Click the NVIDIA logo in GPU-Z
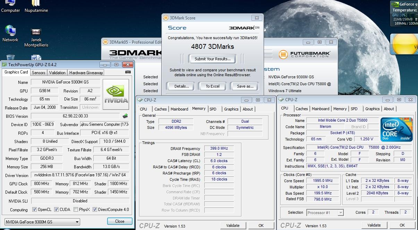Screen dimensions: 418x230 pyautogui.click(x=116, y=94)
